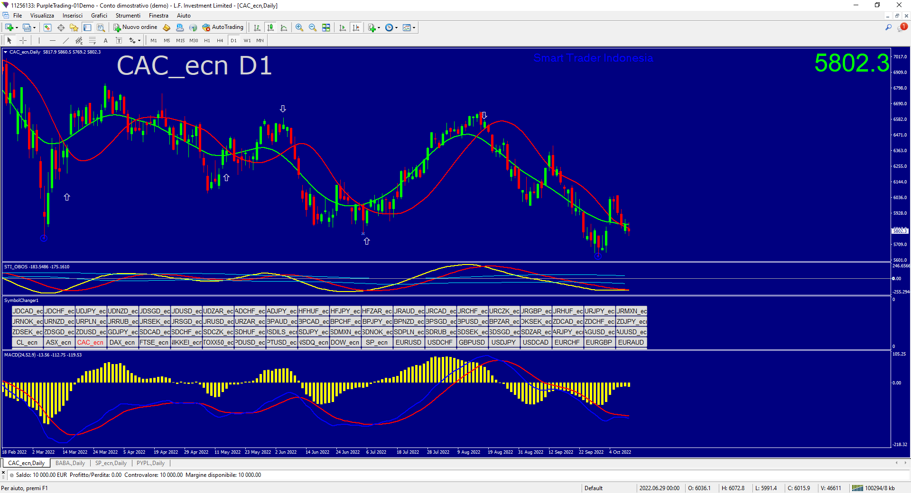Viewport: 911px width, 493px height.
Task: Toggle the AutoTrading button
Action: click(x=223, y=27)
